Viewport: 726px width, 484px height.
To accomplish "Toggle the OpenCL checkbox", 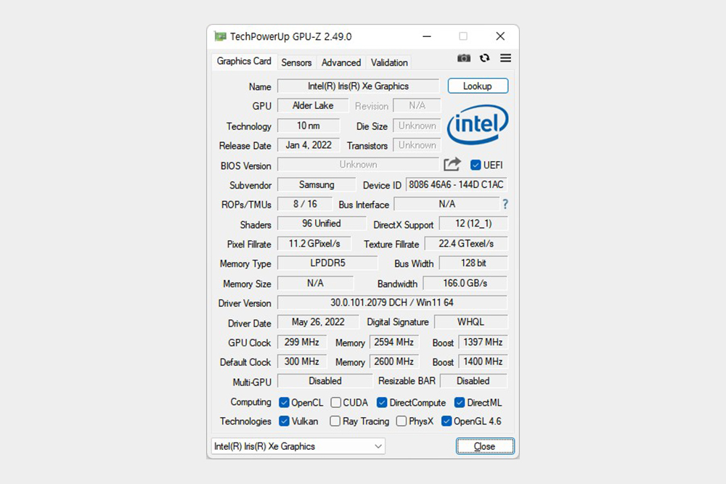I will [x=285, y=403].
